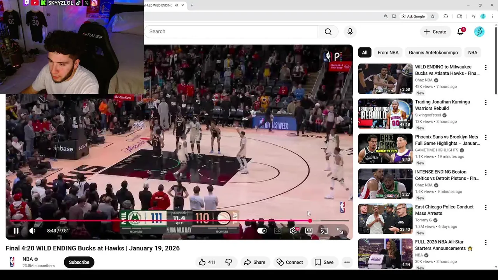The width and height of the screenshot is (498, 280).
Task: Click the Ask Google button
Action: coord(413,16)
